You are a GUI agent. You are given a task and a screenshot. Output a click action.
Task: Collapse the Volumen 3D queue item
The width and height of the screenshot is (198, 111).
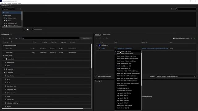pyautogui.click(x=97, y=45)
